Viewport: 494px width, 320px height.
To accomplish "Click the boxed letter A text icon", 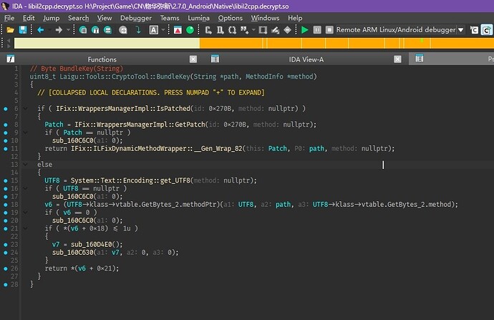I will (x=154, y=30).
